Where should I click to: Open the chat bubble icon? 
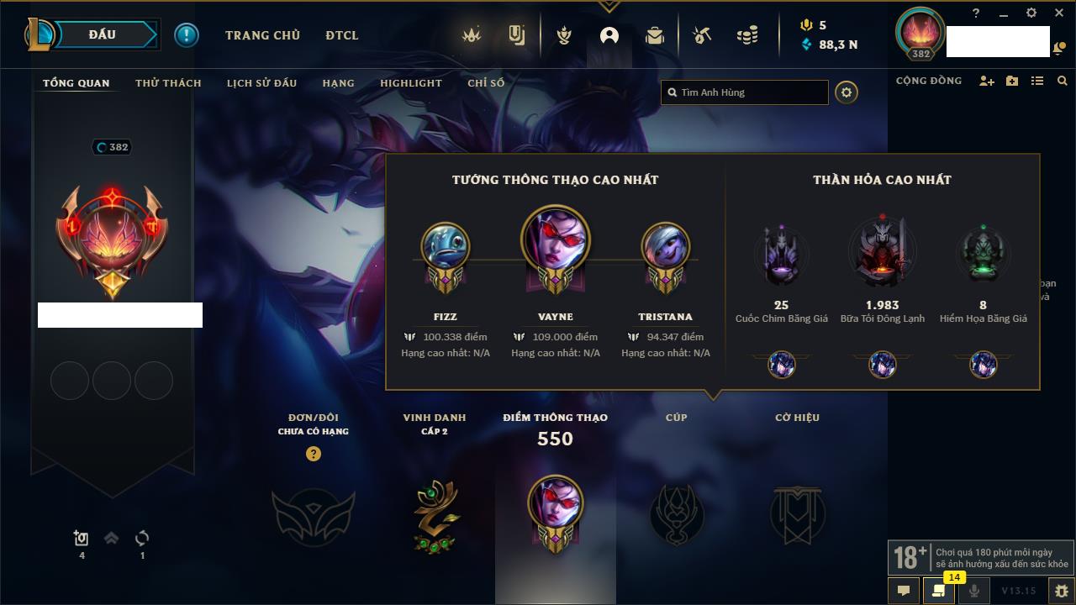pyautogui.click(x=904, y=591)
